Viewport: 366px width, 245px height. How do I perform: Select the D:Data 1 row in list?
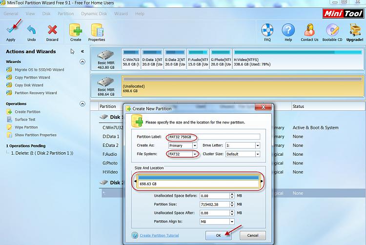111,137
